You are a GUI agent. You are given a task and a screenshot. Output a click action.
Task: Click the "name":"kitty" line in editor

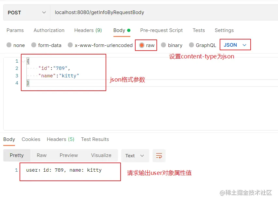59,76
